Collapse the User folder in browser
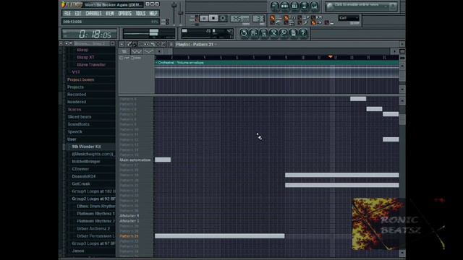This screenshot has width=463, height=260. pyautogui.click(x=72, y=139)
